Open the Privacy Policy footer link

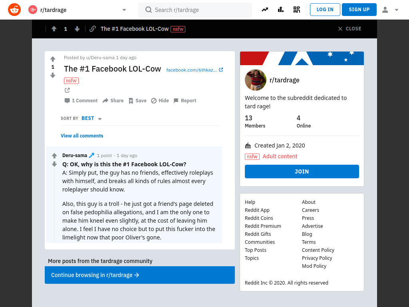tap(317, 258)
